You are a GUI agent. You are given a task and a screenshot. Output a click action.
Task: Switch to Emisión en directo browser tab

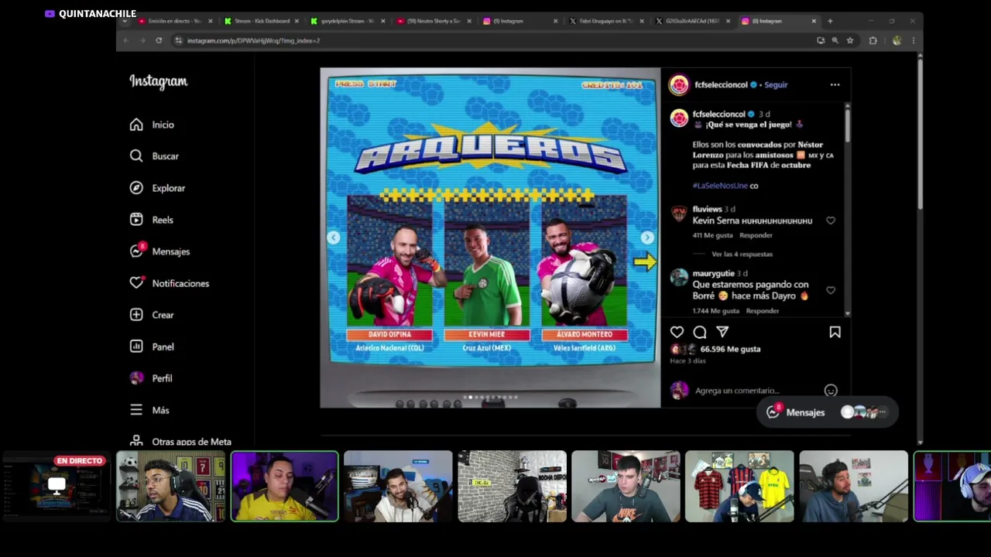coord(175,21)
